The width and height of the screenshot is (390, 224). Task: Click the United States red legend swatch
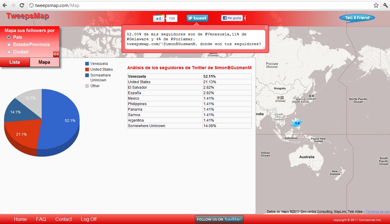[87, 69]
